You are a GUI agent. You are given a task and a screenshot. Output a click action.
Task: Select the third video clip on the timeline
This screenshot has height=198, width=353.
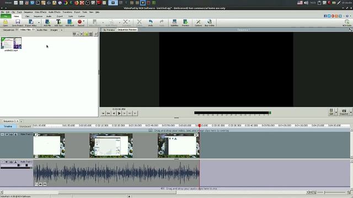179,146
